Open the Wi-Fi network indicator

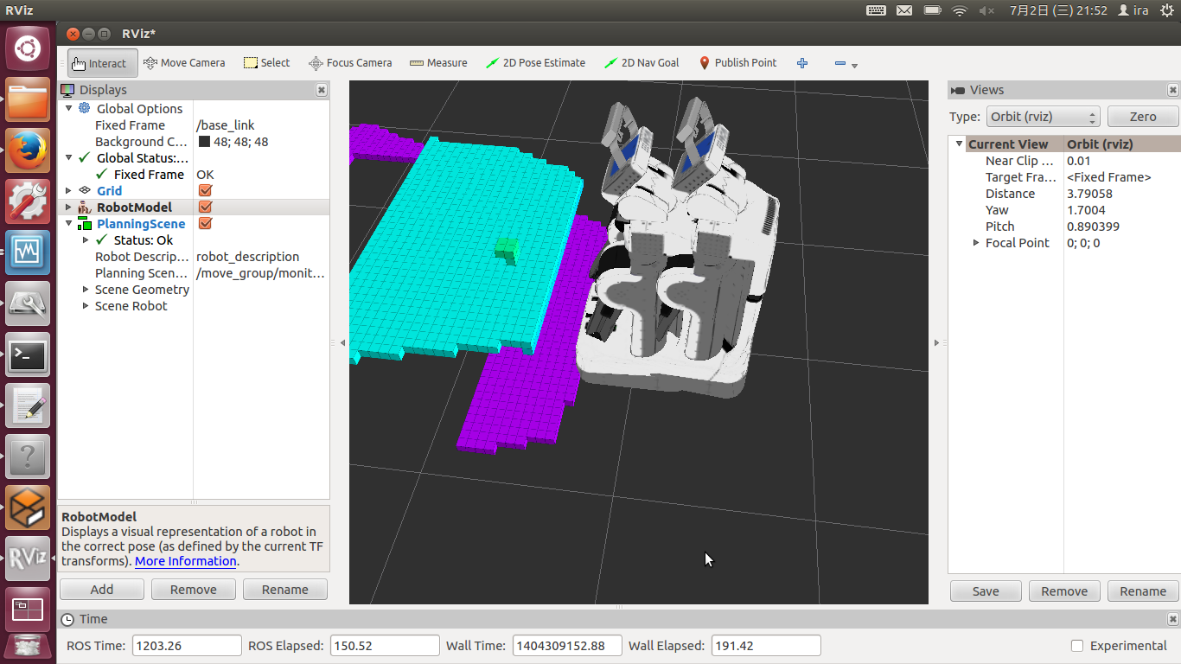pyautogui.click(x=959, y=10)
